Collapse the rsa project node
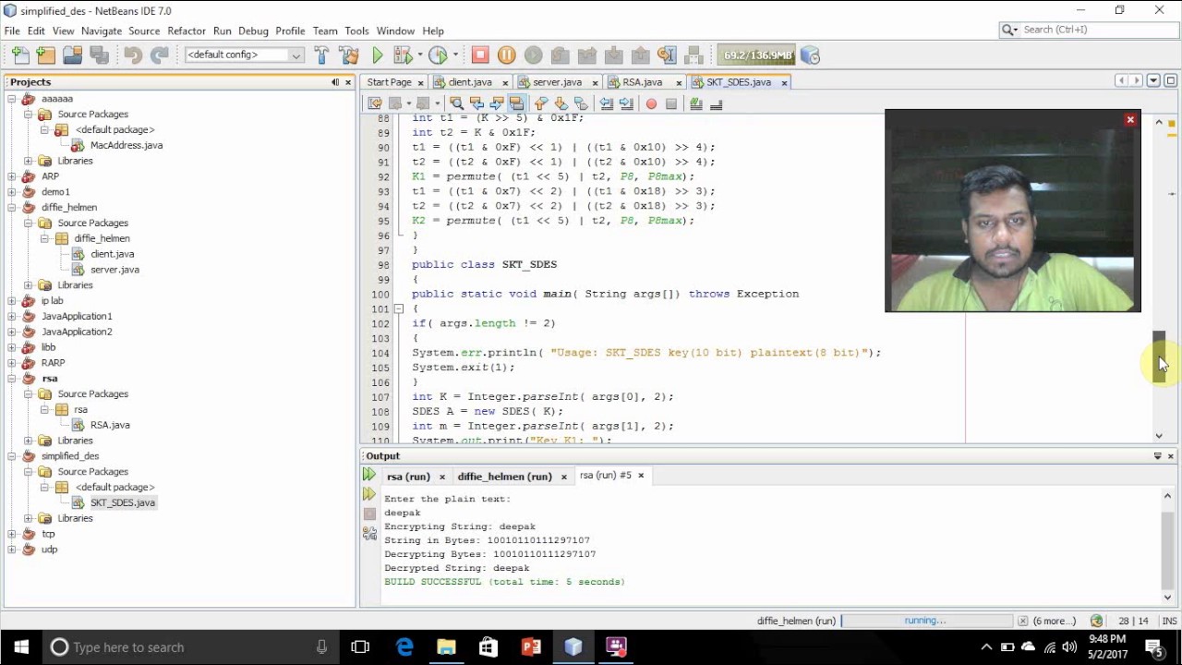This screenshot has width=1182, height=665. tap(12, 379)
